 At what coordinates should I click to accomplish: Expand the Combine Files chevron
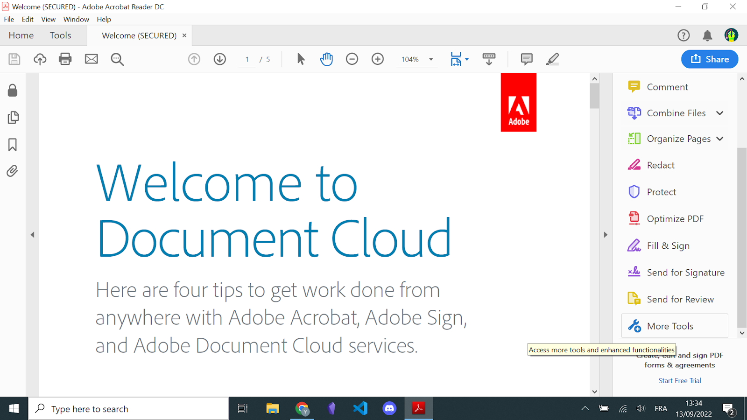720,113
